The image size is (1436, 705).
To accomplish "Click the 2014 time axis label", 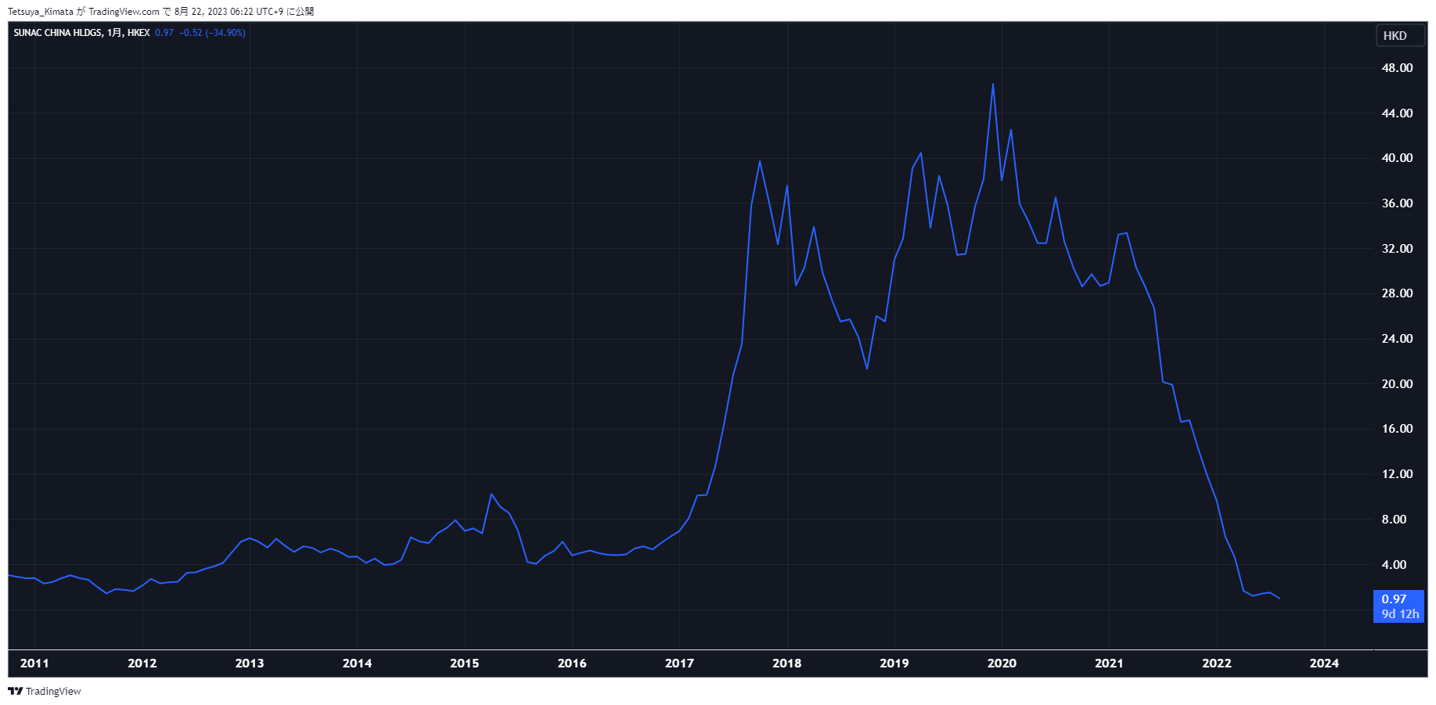I will (358, 664).
